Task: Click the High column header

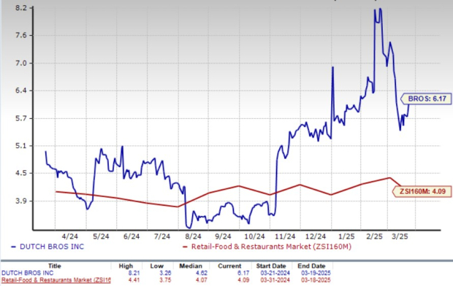Action: click(126, 266)
